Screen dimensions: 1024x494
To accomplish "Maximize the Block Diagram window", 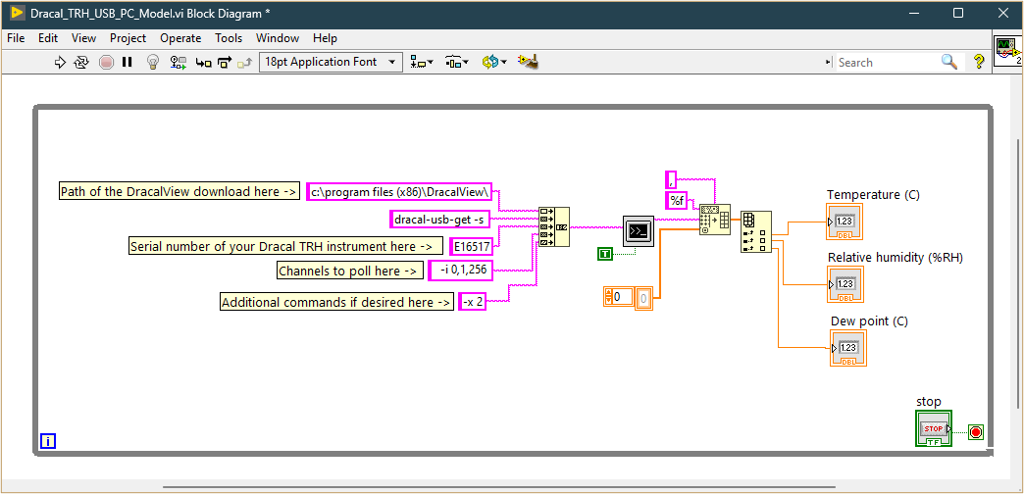I will click(x=958, y=13).
